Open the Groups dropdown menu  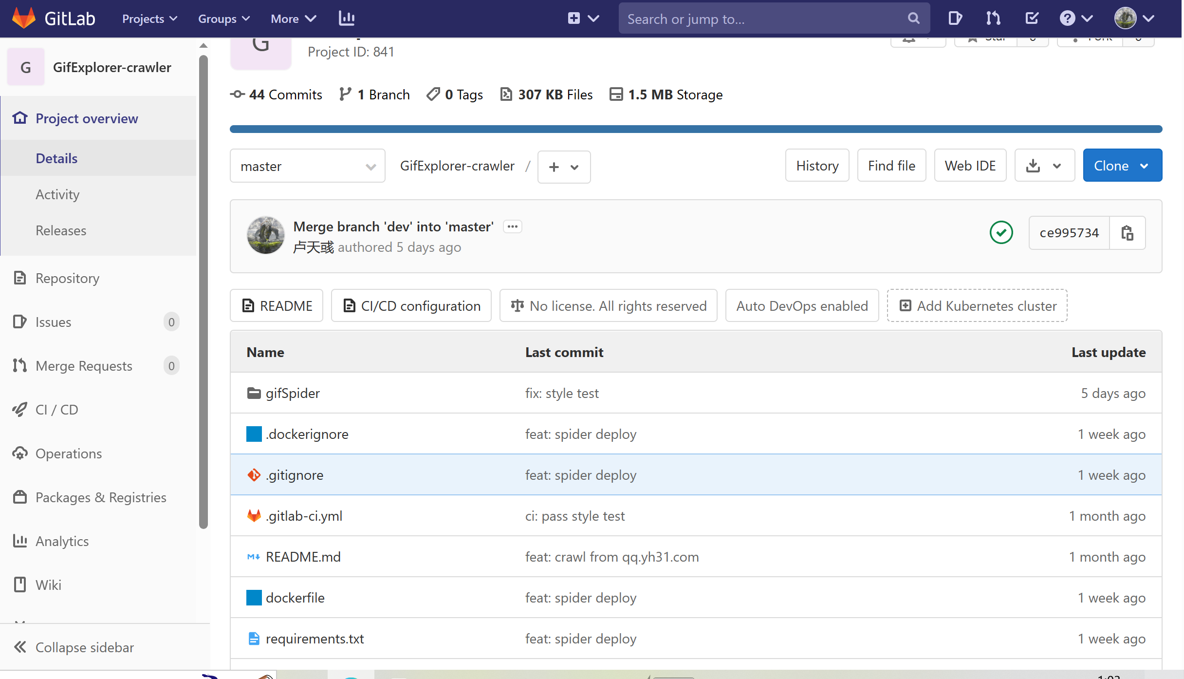224,19
